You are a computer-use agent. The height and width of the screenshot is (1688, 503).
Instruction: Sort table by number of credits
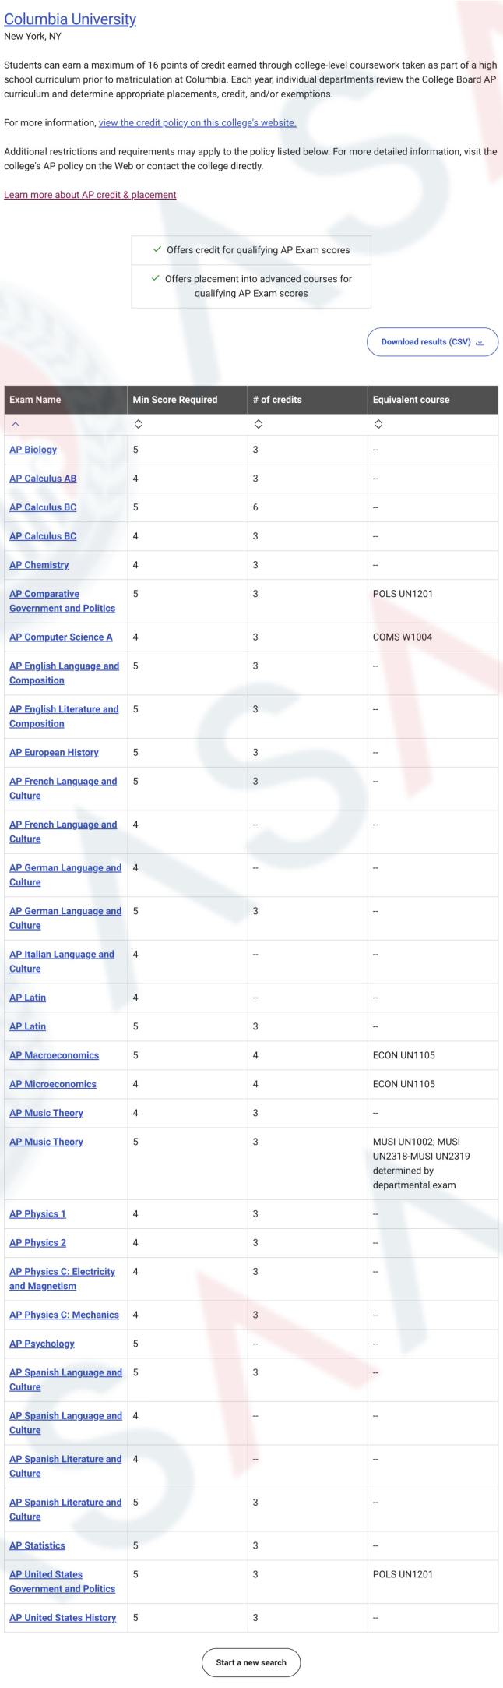tap(259, 425)
